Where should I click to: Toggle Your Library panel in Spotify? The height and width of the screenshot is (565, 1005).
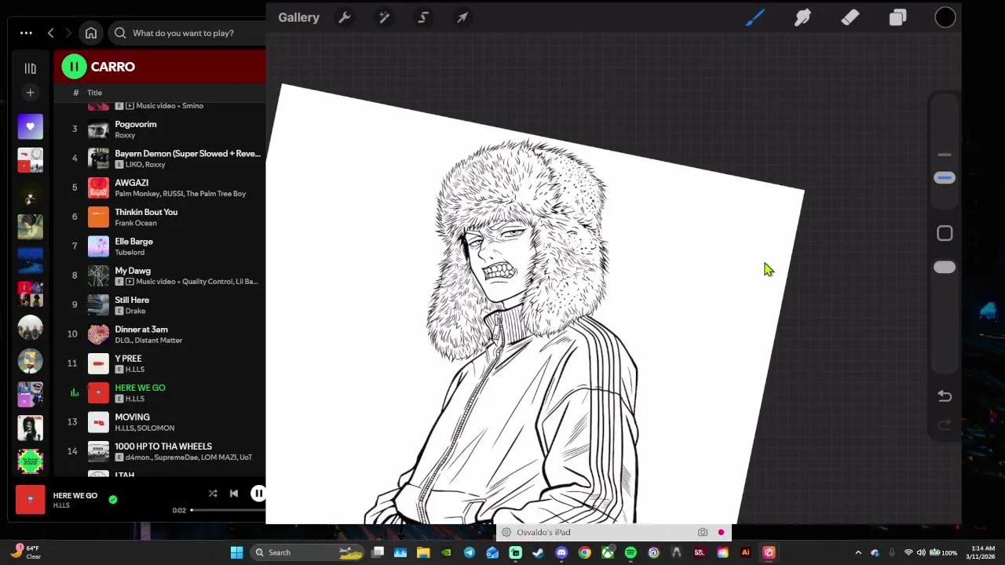tap(30, 68)
